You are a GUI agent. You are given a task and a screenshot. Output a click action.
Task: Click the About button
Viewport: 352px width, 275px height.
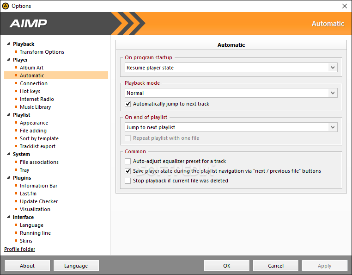(27, 266)
